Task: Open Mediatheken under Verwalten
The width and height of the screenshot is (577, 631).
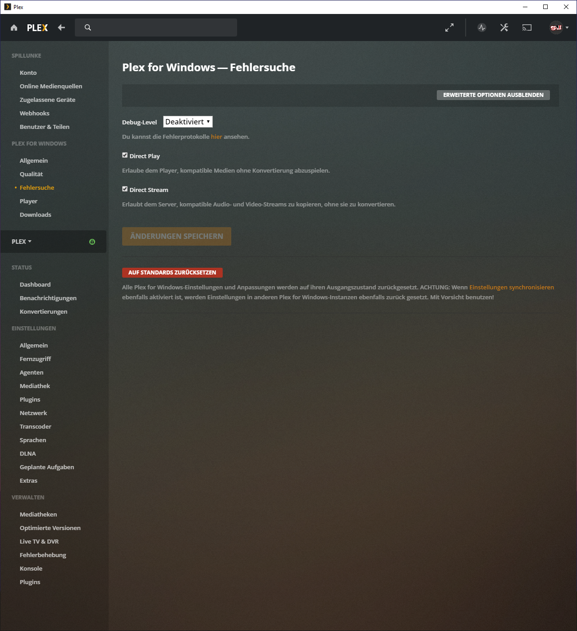Action: tap(38, 514)
